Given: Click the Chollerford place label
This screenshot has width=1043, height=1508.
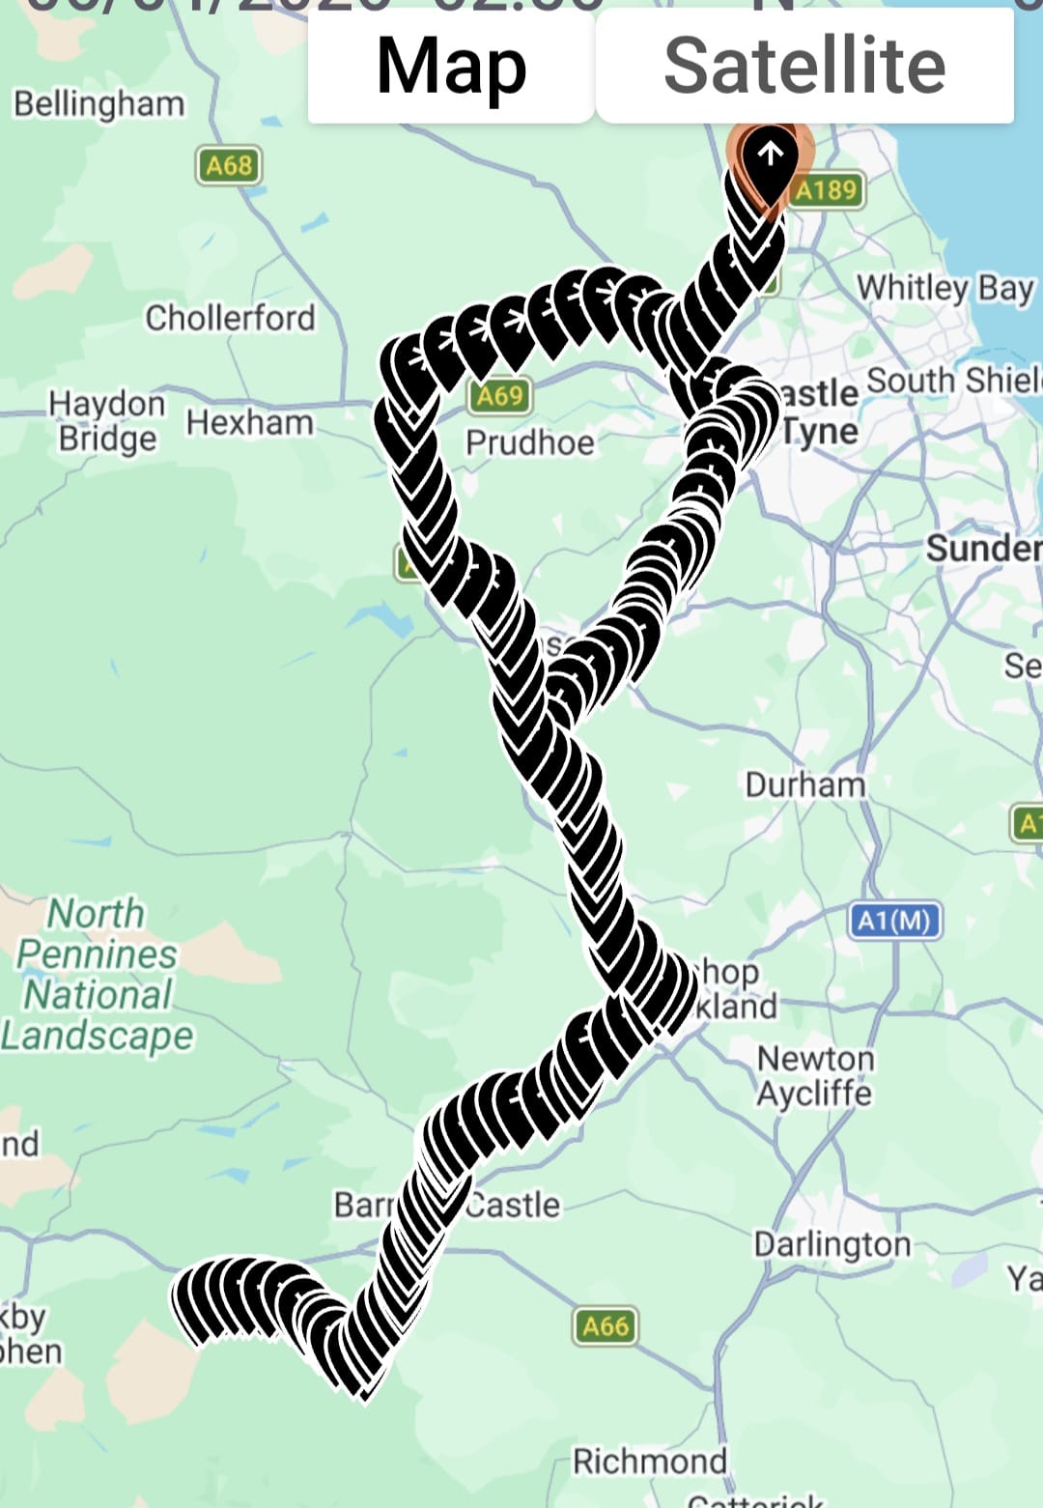Looking at the screenshot, I should (231, 318).
